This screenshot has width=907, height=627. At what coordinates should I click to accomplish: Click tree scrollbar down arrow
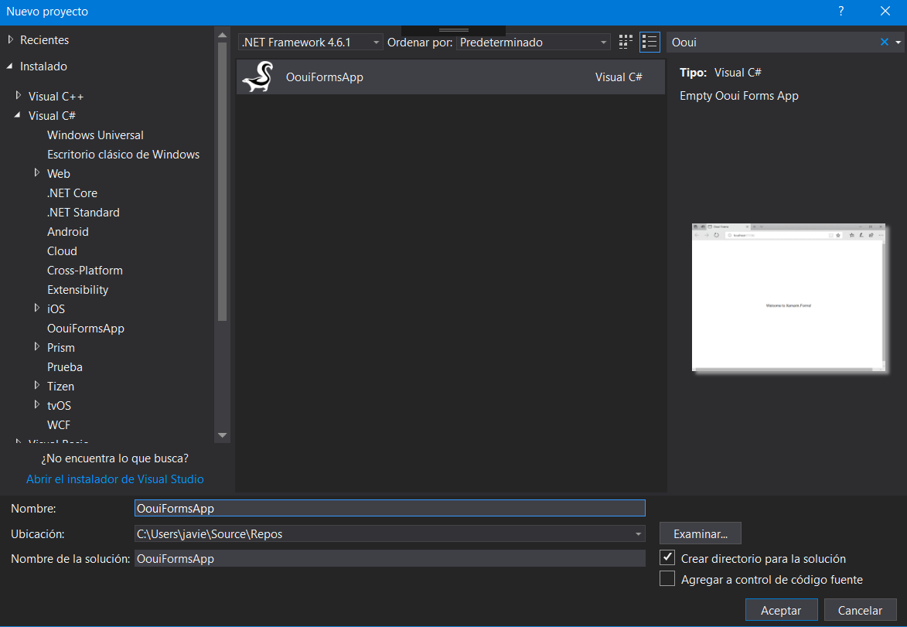coord(222,435)
